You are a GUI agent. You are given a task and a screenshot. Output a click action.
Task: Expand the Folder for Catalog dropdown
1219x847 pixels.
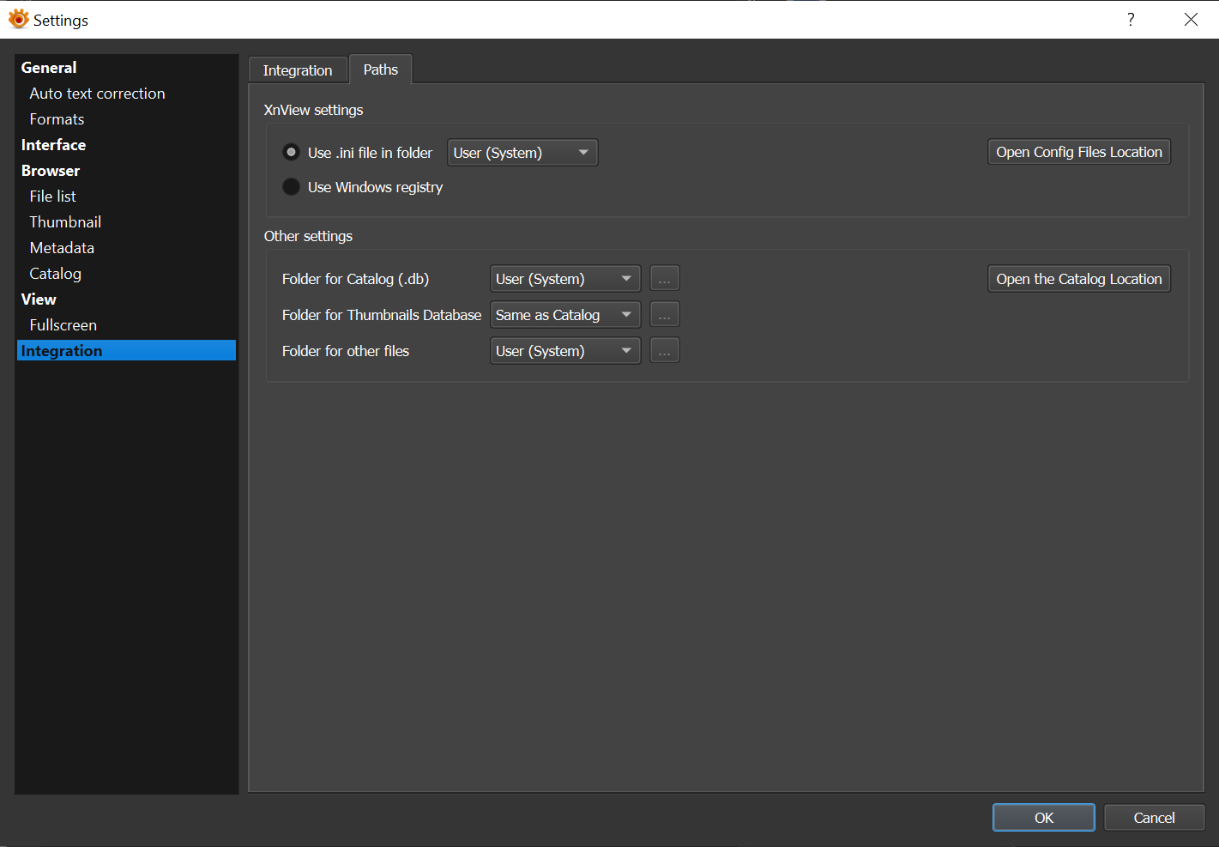(x=564, y=279)
